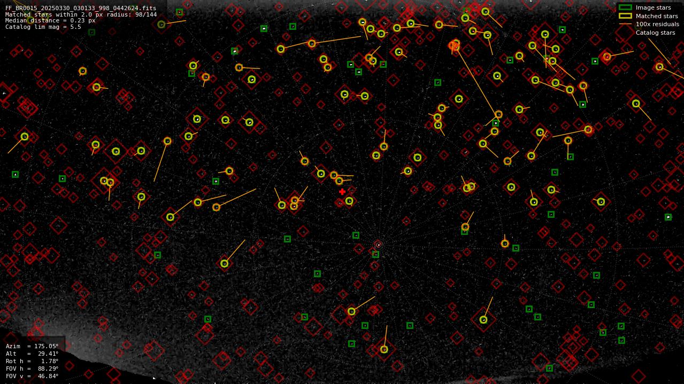This screenshot has width=684, height=384.
Task: Click the 'Matched stars' legend label
Action: coord(657,16)
